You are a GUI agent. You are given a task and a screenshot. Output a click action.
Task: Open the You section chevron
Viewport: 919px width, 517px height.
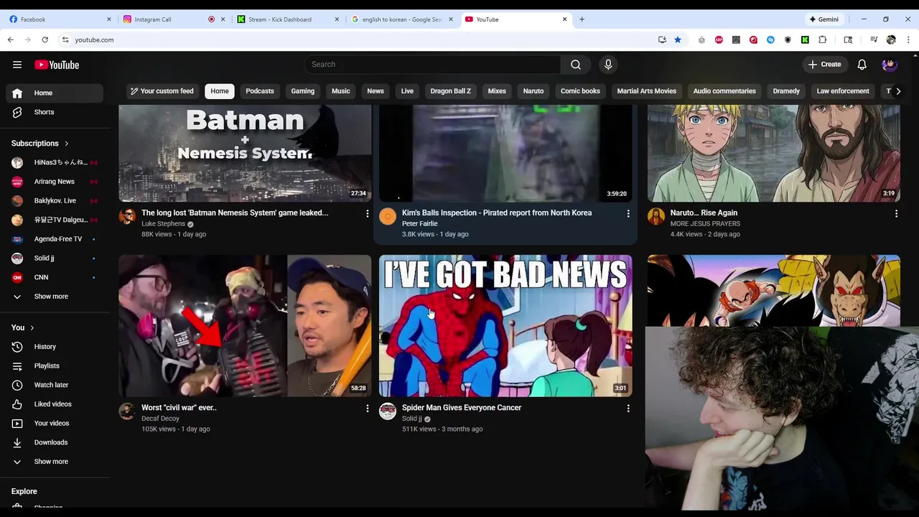pyautogui.click(x=32, y=327)
